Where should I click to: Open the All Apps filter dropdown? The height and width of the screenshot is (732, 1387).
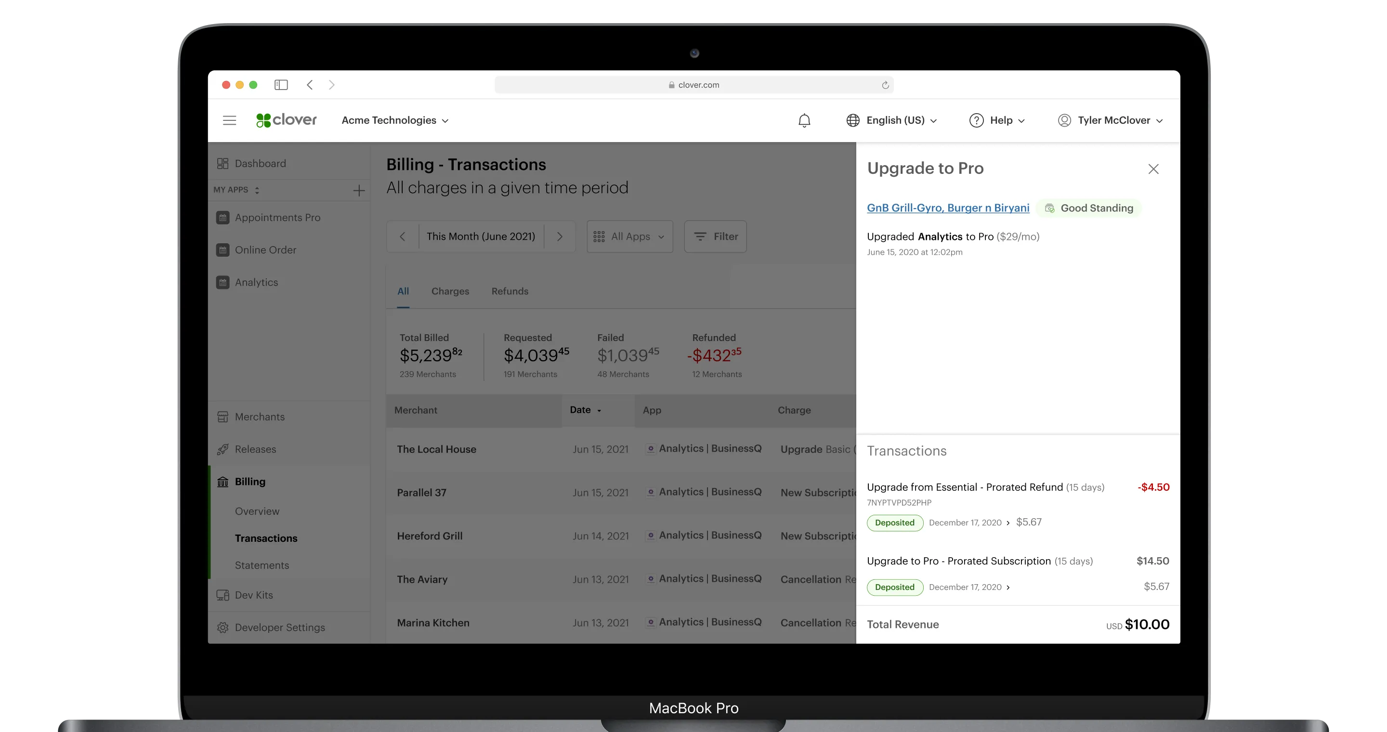pos(629,237)
